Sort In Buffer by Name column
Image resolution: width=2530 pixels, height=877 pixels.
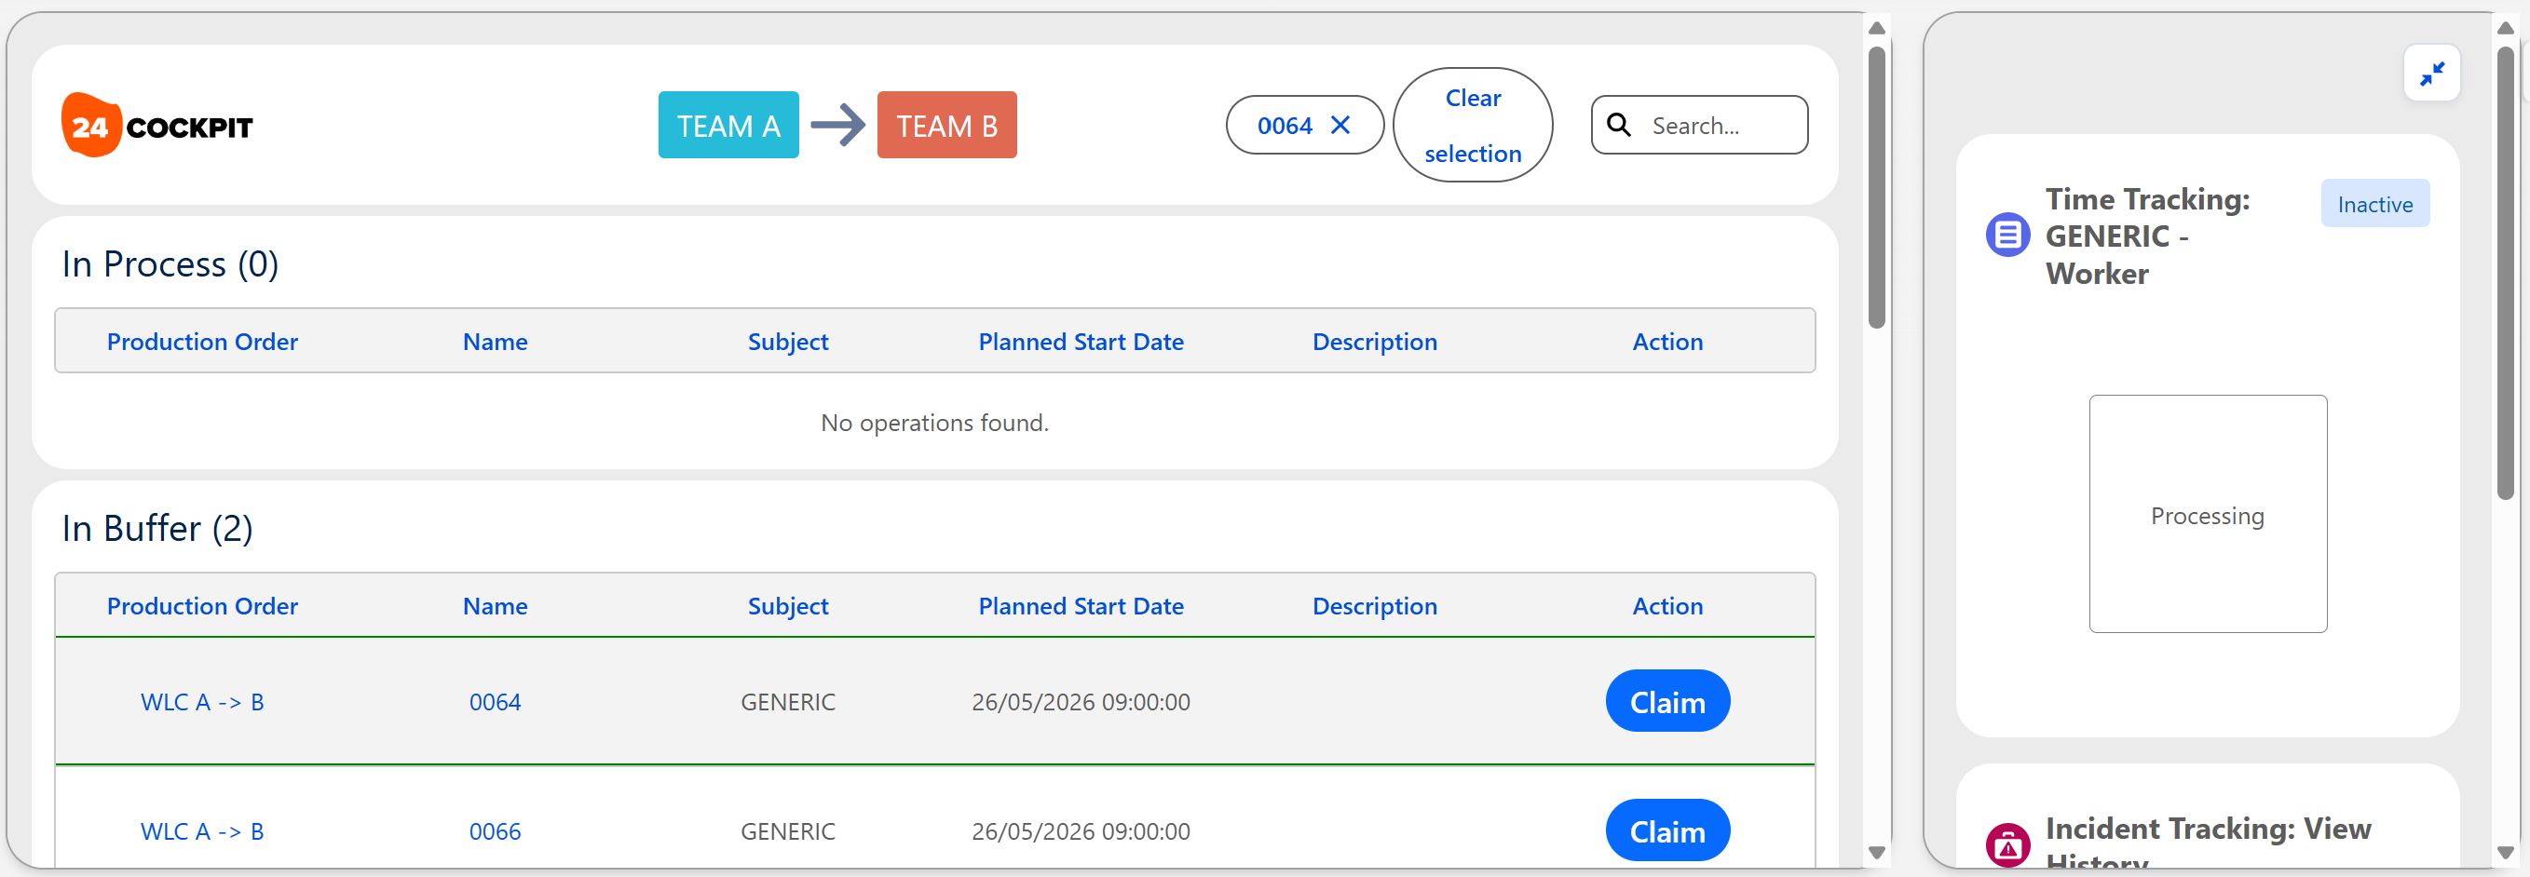tap(495, 606)
